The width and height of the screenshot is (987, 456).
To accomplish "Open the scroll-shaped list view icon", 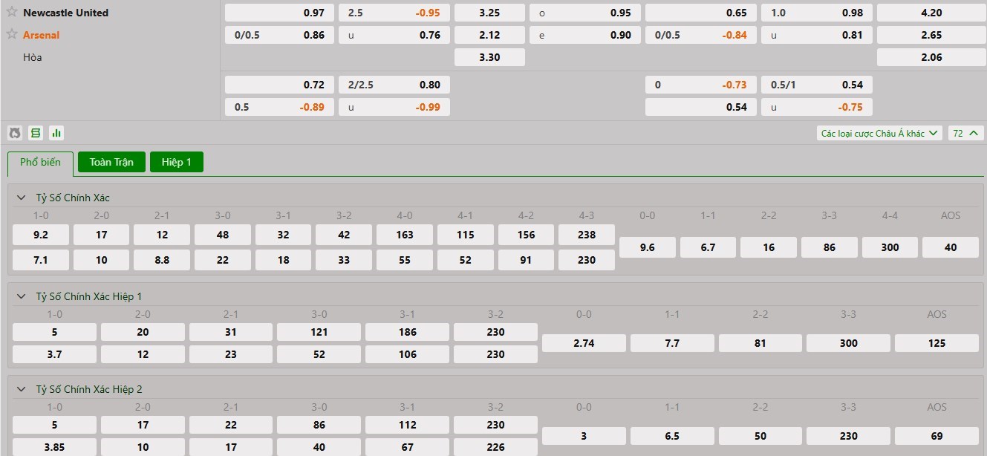I will (35, 133).
